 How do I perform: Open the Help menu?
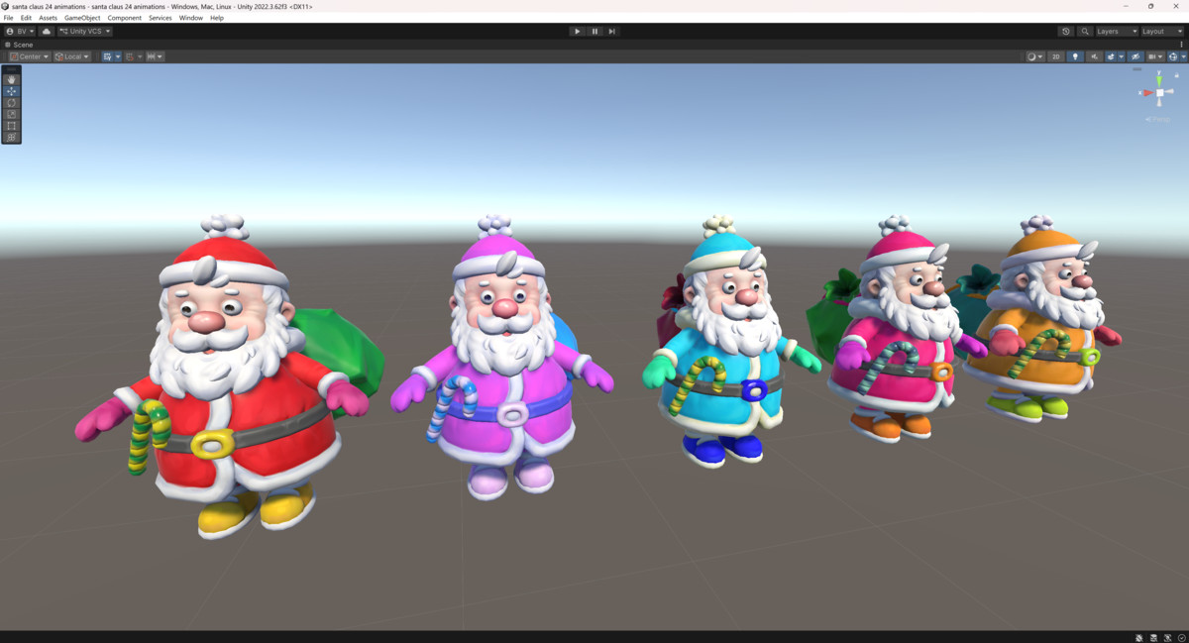(216, 18)
